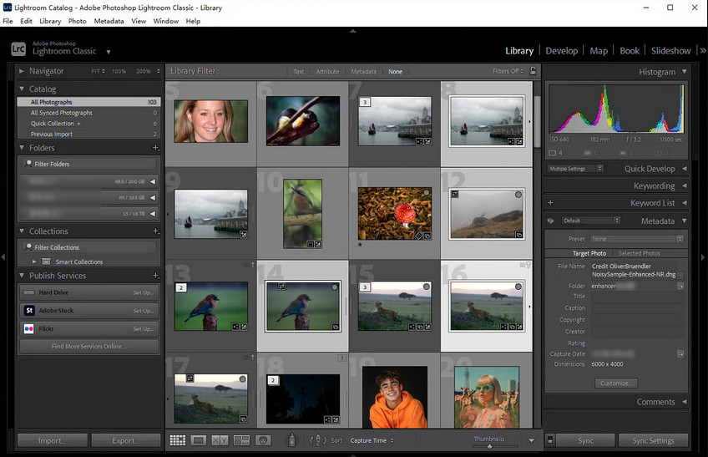
Task: Open the identity plate dropdown arrow
Action: pos(109,52)
